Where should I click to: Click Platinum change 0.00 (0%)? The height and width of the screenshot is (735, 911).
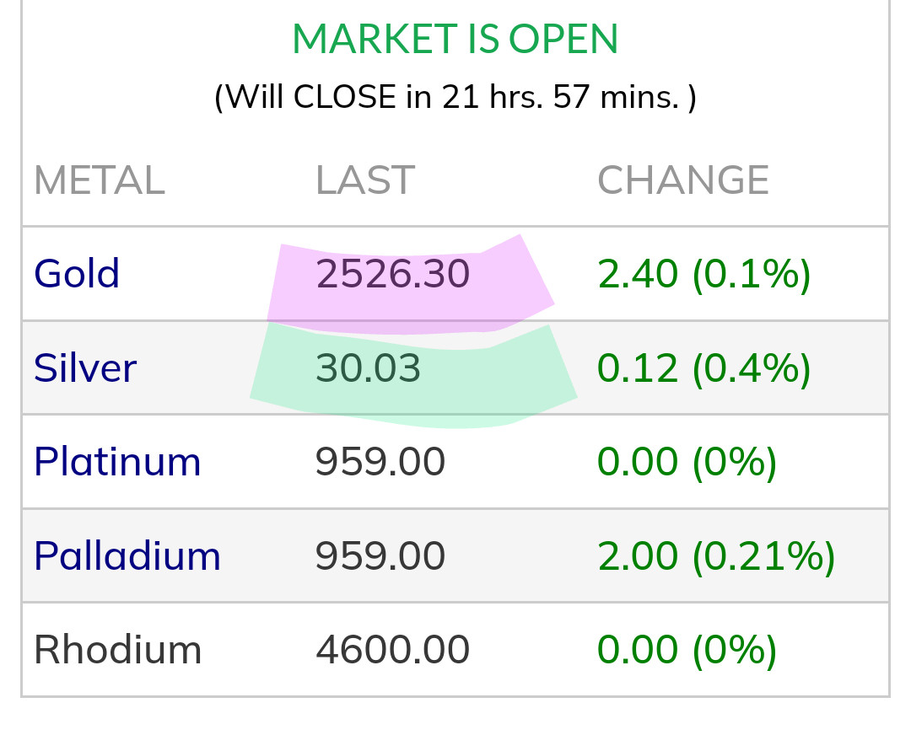tap(687, 462)
